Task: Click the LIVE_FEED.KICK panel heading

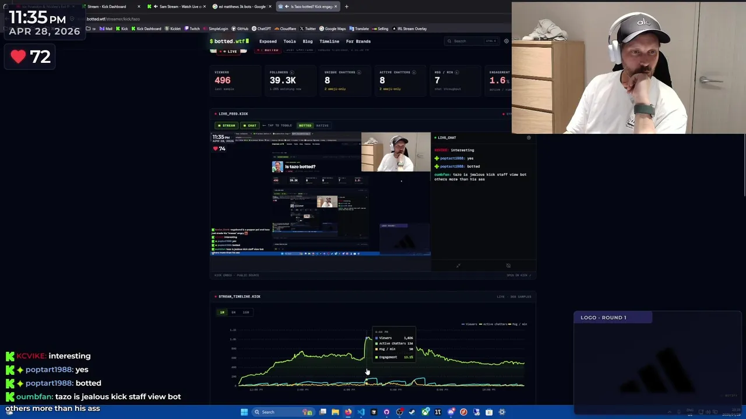Action: click(x=233, y=114)
